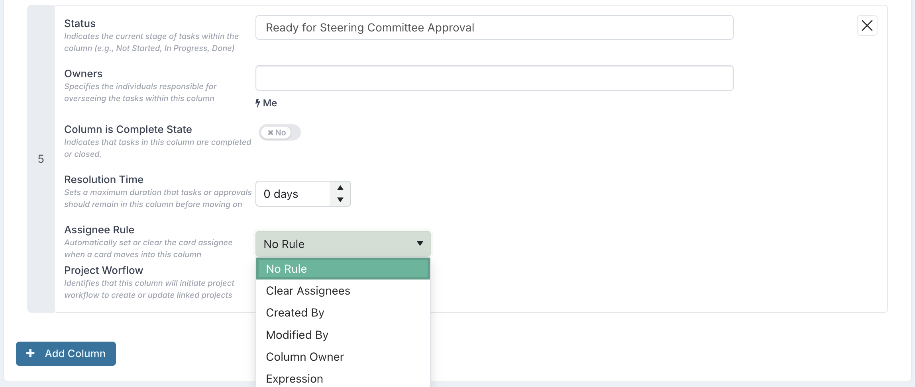Click into the Status text field
This screenshot has width=915, height=387.
point(494,28)
